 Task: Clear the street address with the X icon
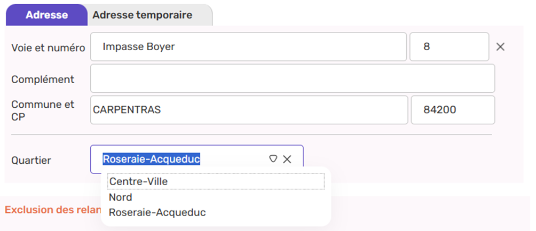click(500, 47)
